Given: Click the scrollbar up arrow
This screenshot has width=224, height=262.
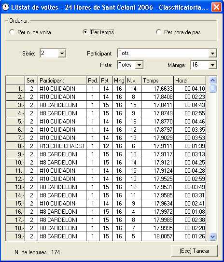Looking at the screenshot, I should [212, 81].
